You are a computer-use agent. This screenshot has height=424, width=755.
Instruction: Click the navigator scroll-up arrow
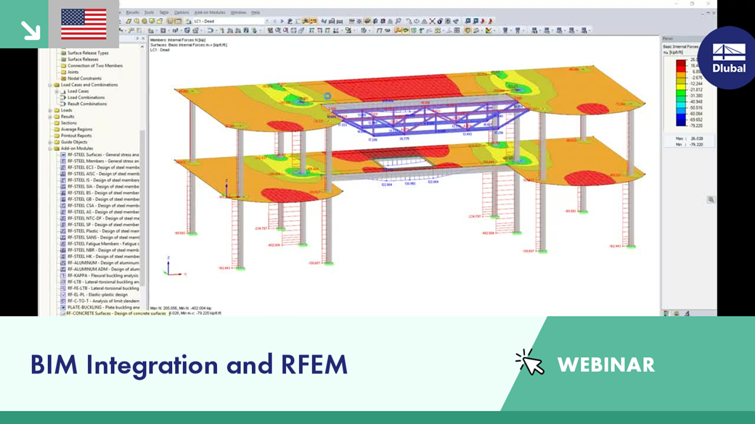[142, 46]
